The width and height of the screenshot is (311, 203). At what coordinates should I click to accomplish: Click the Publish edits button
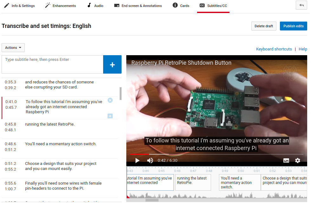tap(293, 26)
